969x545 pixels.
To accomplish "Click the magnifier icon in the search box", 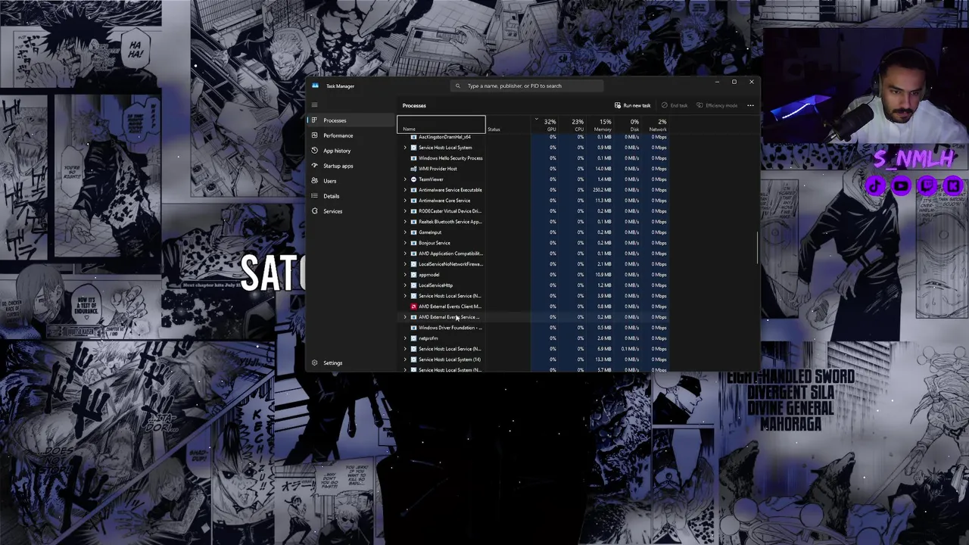I will 457,86.
